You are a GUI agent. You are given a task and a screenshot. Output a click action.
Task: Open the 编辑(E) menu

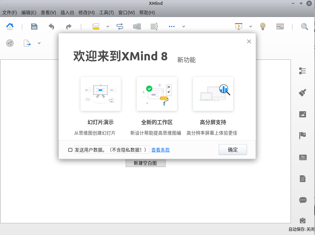(29, 13)
